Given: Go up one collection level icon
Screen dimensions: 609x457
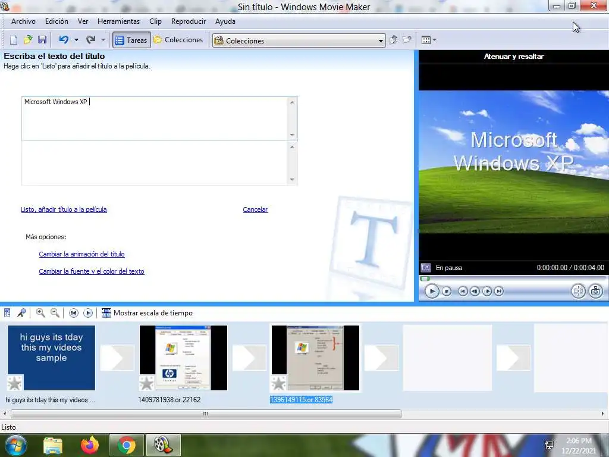Looking at the screenshot, I should 394,40.
